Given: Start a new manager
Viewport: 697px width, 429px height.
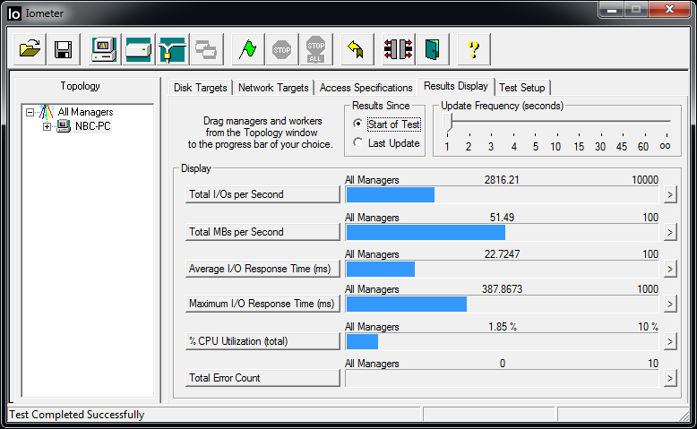Looking at the screenshot, I should pyautogui.click(x=104, y=49).
